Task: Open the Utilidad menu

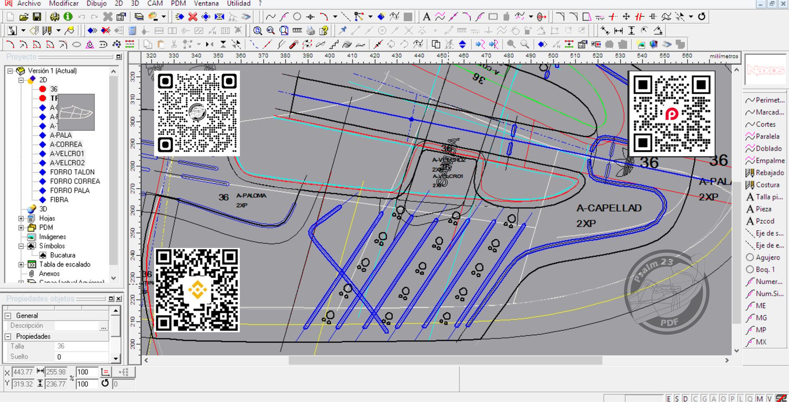Action: (239, 3)
